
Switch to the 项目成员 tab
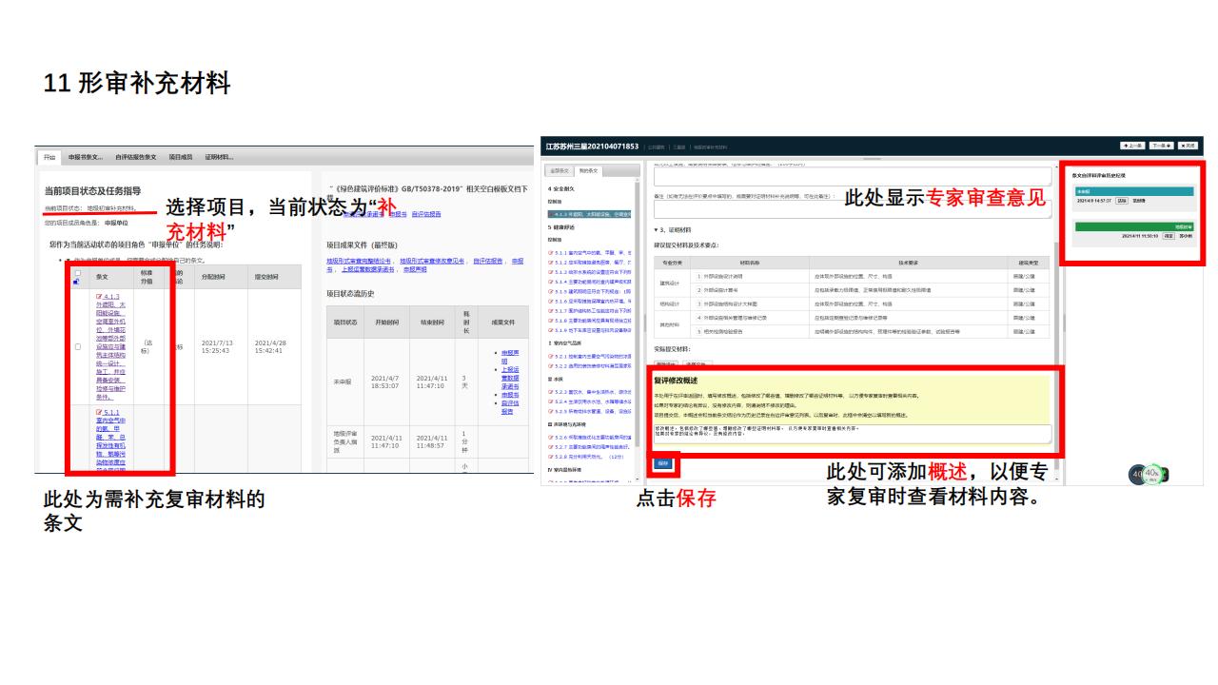tap(181, 157)
